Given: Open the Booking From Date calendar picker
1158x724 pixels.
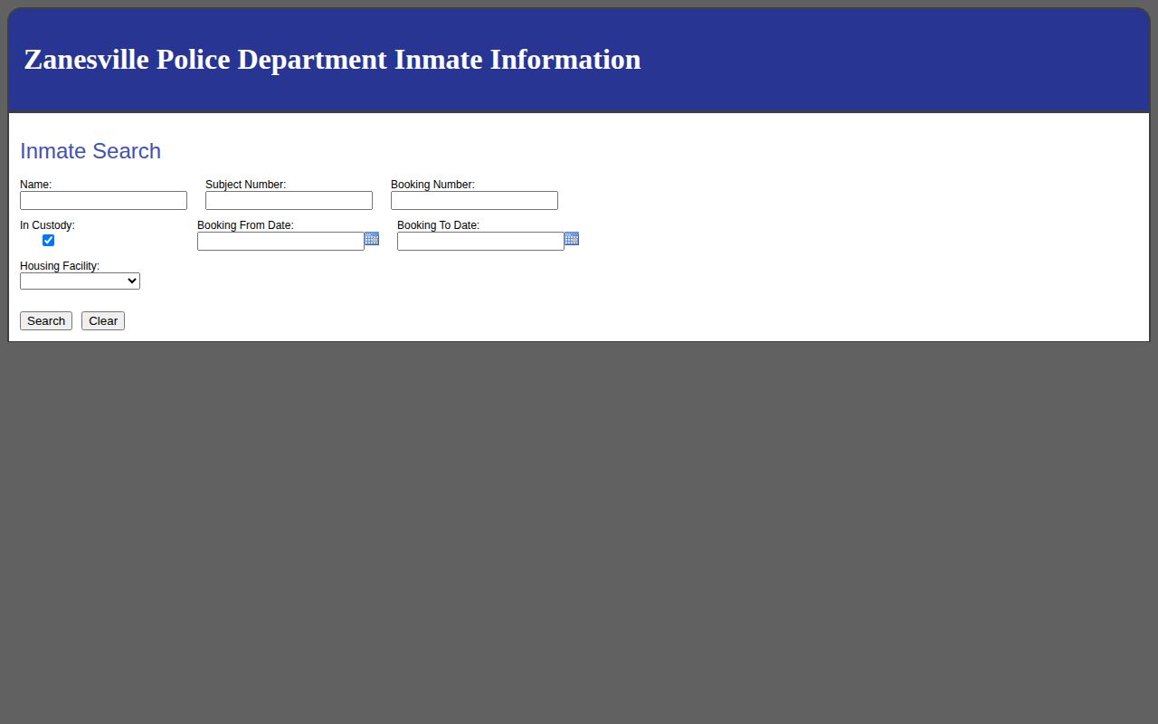Looking at the screenshot, I should pos(372,239).
